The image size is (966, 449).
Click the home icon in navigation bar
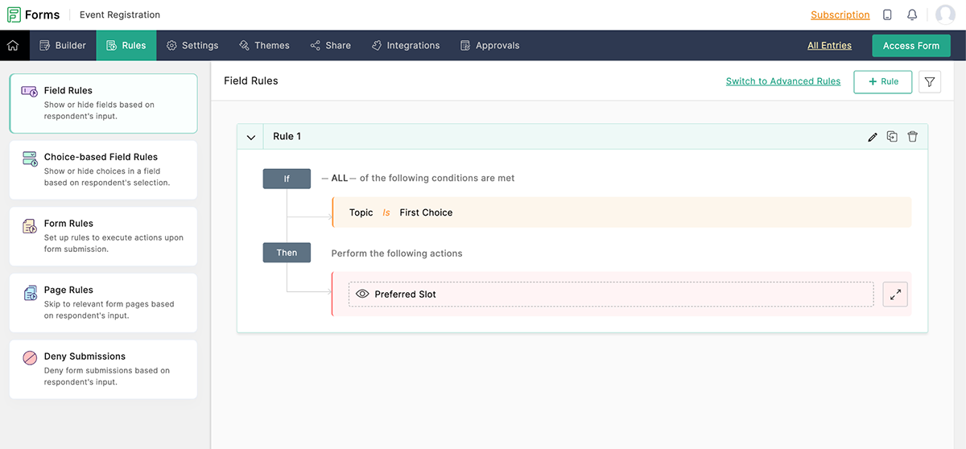pos(13,46)
